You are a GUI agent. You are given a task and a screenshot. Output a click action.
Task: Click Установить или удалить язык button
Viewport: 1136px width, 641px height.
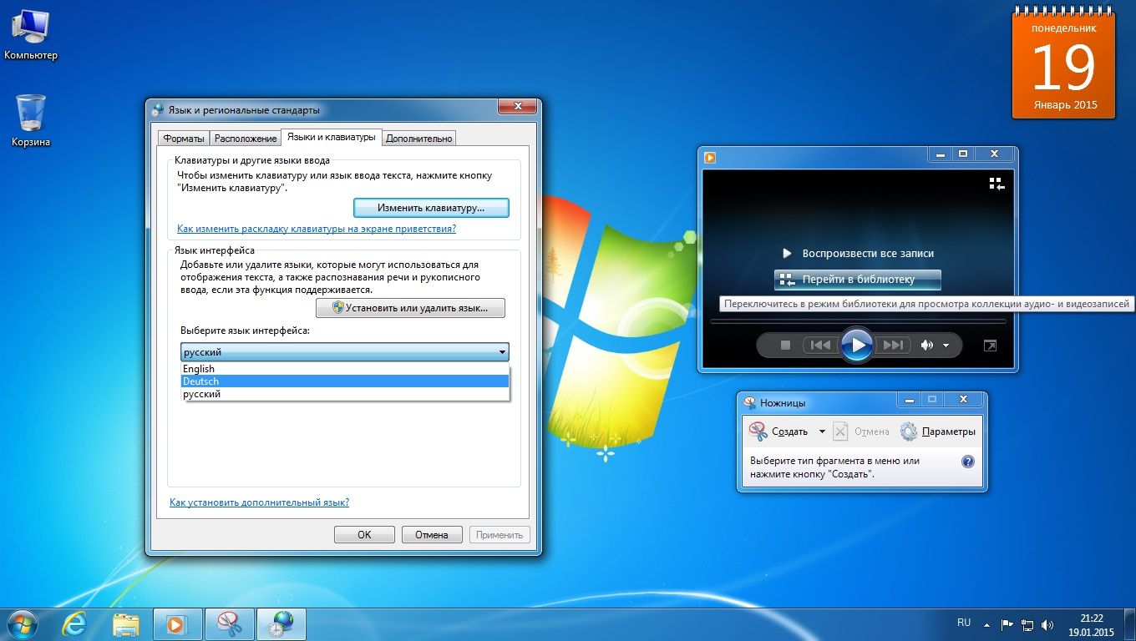pos(410,308)
